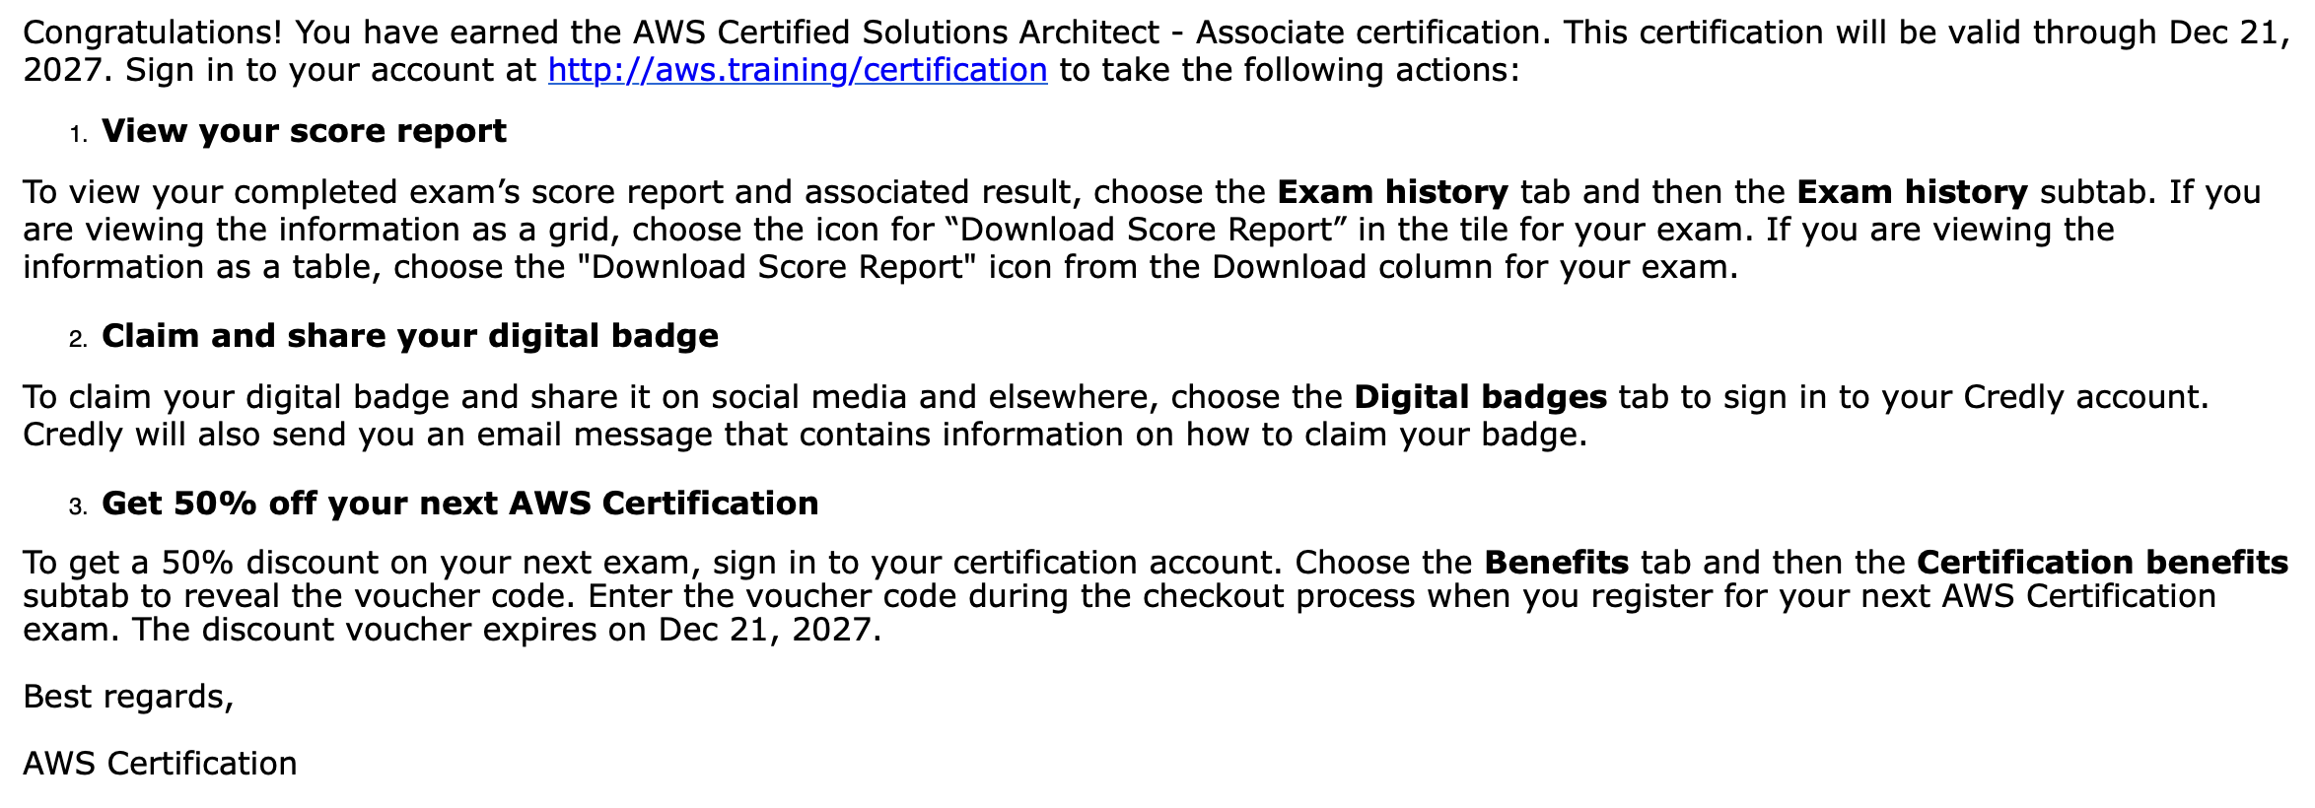Click the bold 'Certification benefits' text

point(2102,563)
